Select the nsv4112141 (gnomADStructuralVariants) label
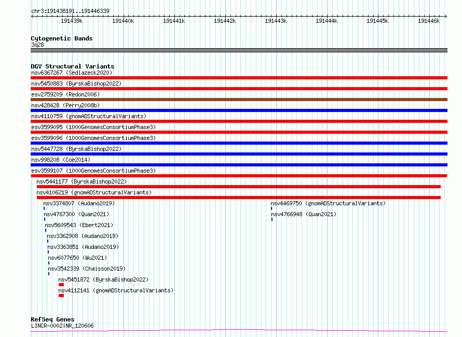The image size is (462, 337). point(116,290)
